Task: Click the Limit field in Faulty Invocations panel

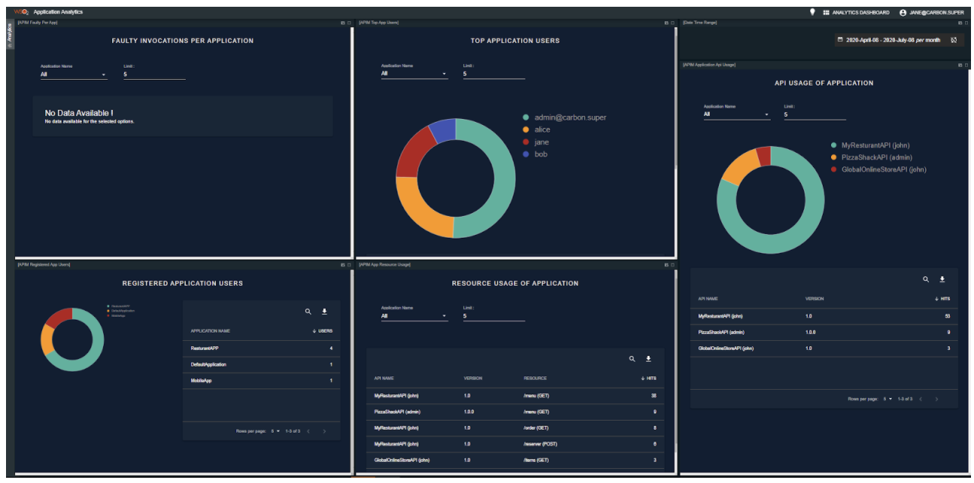Action: pos(154,74)
